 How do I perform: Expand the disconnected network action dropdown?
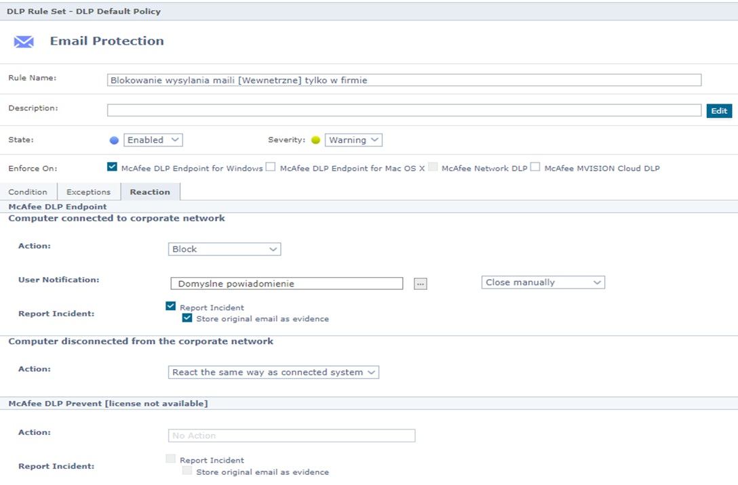pyautogui.click(x=273, y=372)
